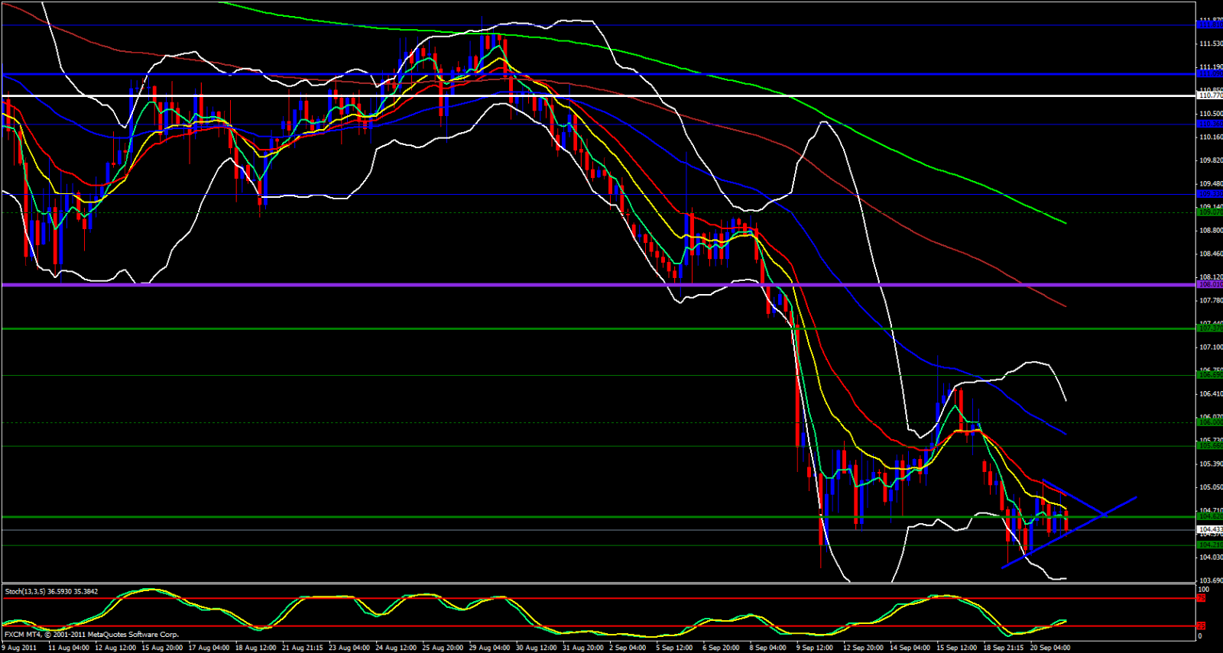Select the blue 109.330 level label
This screenshot has height=653, width=1223.
click(x=1209, y=194)
